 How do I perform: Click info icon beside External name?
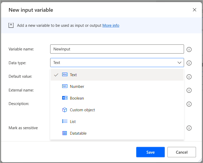pyautogui.click(x=189, y=90)
